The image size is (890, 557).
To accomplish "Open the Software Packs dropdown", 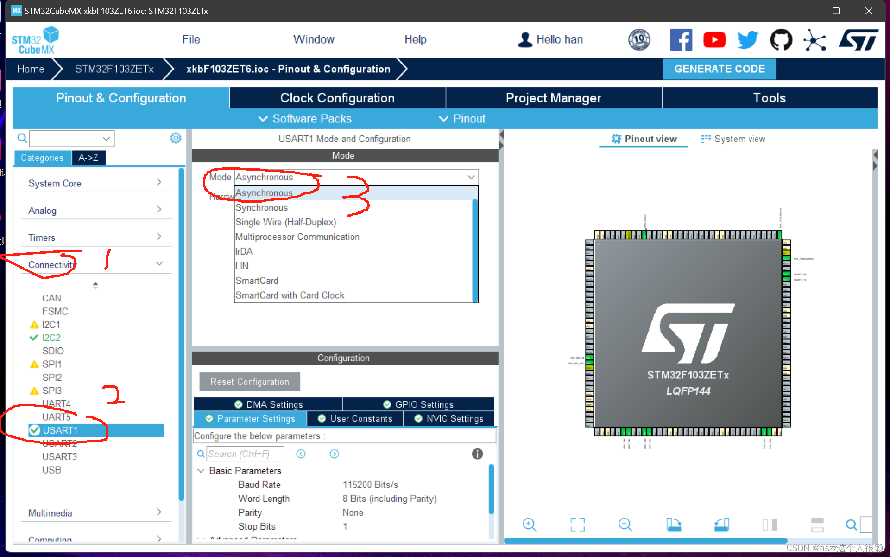I will tap(305, 119).
